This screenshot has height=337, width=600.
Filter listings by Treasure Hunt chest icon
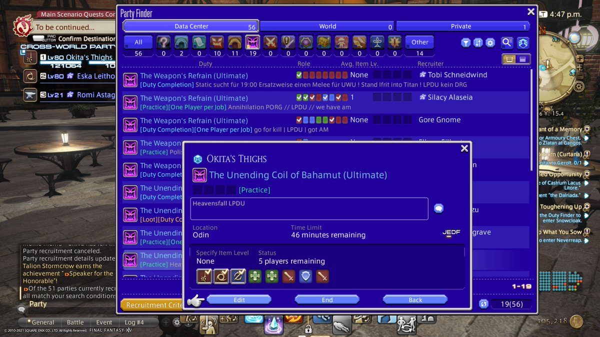(324, 42)
